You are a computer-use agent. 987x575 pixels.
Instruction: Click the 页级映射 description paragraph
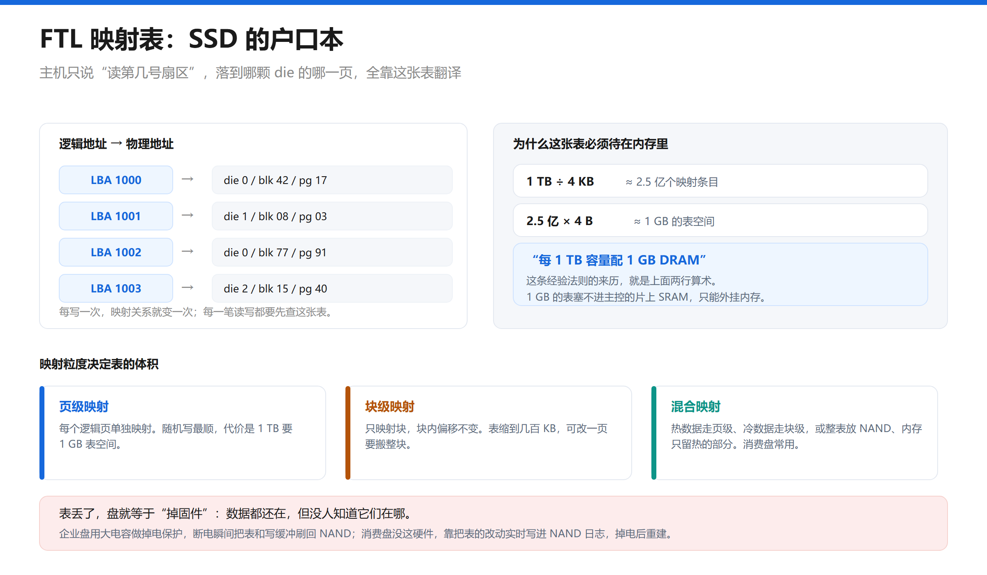click(x=176, y=436)
